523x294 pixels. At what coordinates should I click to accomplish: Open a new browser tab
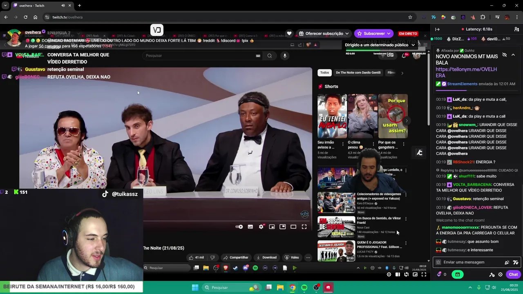[79, 6]
